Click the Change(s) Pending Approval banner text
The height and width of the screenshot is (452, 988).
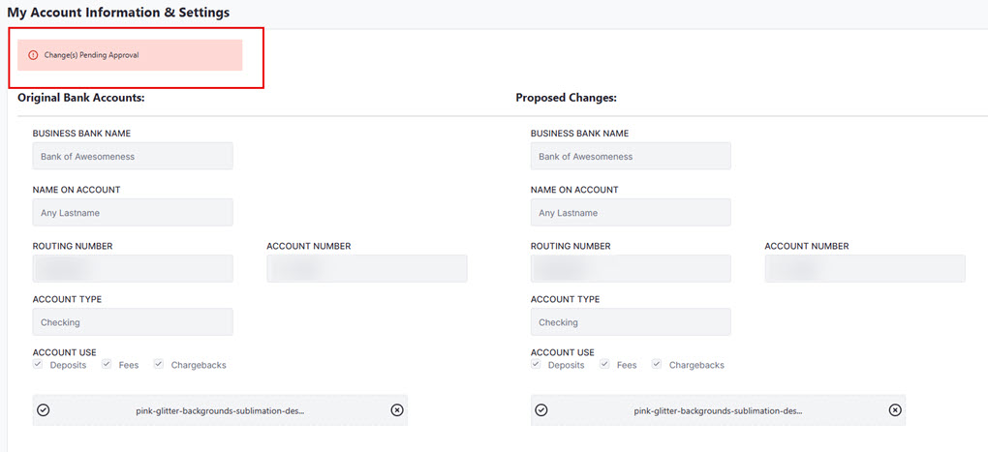tap(91, 55)
